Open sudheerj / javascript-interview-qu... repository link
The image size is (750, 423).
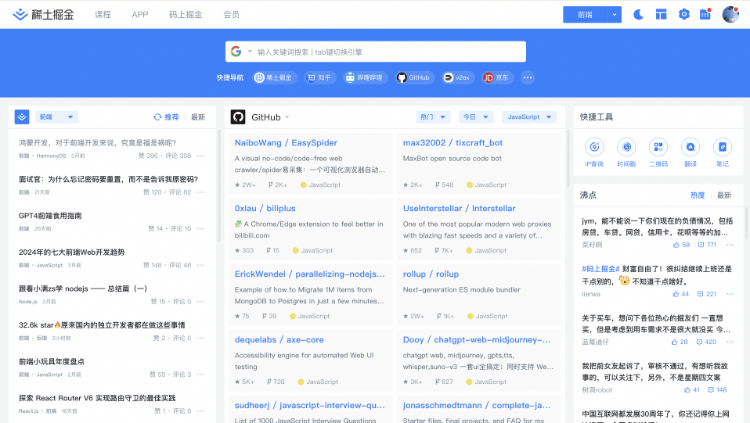click(309, 405)
